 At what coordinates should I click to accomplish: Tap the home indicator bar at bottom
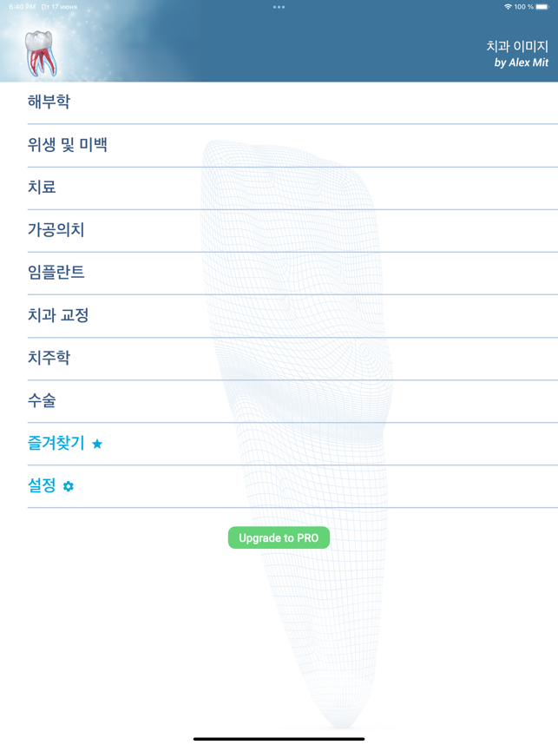pos(279,738)
